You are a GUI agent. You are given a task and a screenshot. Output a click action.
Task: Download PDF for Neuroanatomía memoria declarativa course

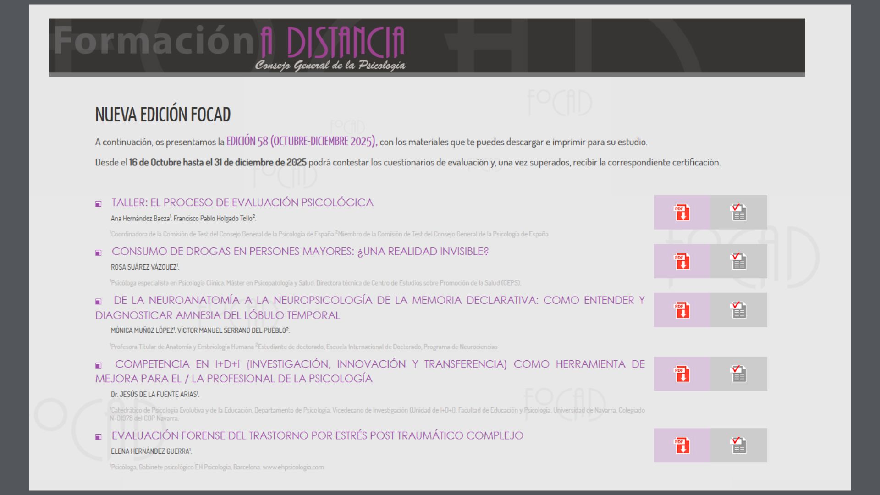[x=682, y=310]
